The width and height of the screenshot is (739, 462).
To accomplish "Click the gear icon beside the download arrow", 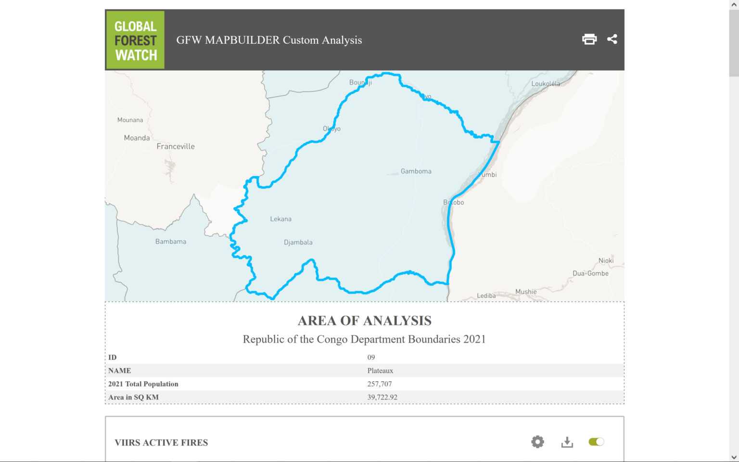I will click(x=537, y=441).
